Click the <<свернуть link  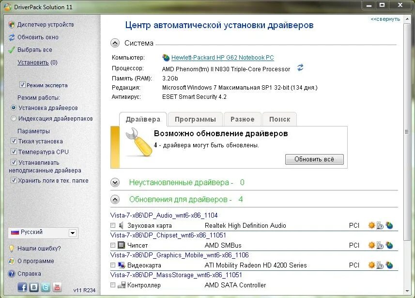pos(385,19)
